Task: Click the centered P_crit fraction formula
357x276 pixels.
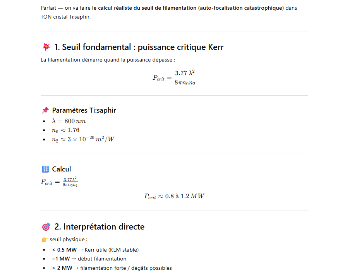Action: click(174, 77)
